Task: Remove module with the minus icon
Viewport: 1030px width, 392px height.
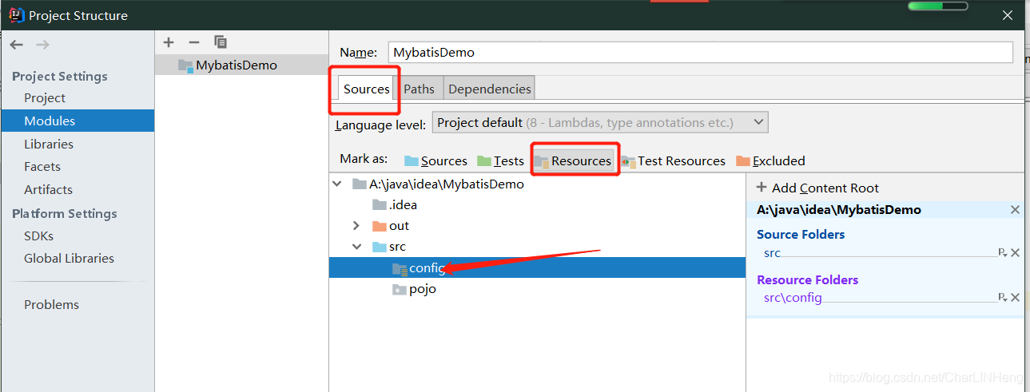Action: (x=194, y=42)
